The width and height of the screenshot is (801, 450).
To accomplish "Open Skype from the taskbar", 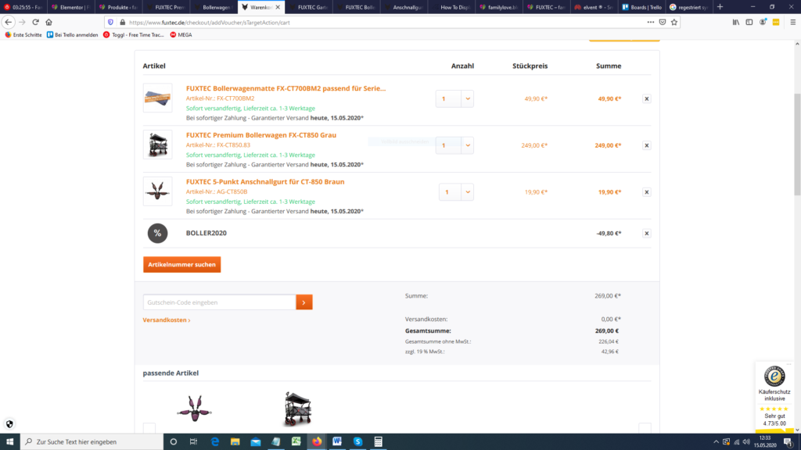I will click(357, 442).
